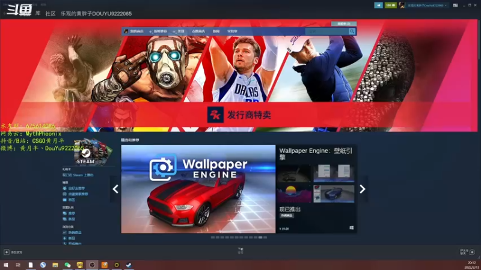Click the Big Picture mode icon
Screen dimensions: 481x270
[456, 5]
